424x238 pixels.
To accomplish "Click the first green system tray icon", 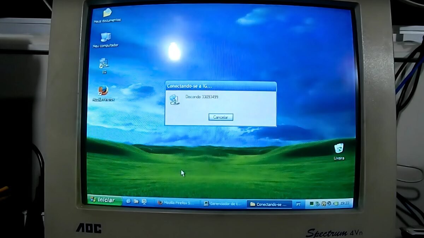I will coord(312,204).
